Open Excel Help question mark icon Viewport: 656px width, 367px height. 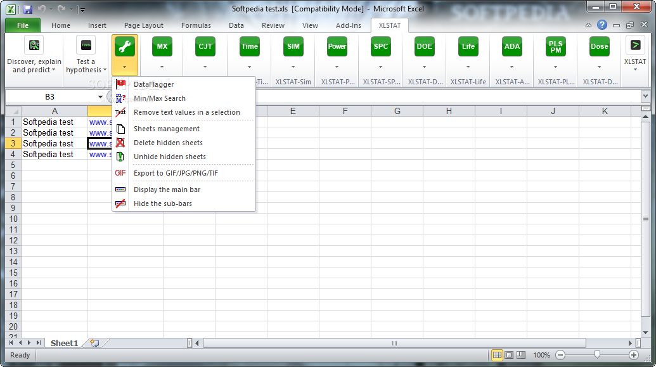pyautogui.click(x=602, y=25)
